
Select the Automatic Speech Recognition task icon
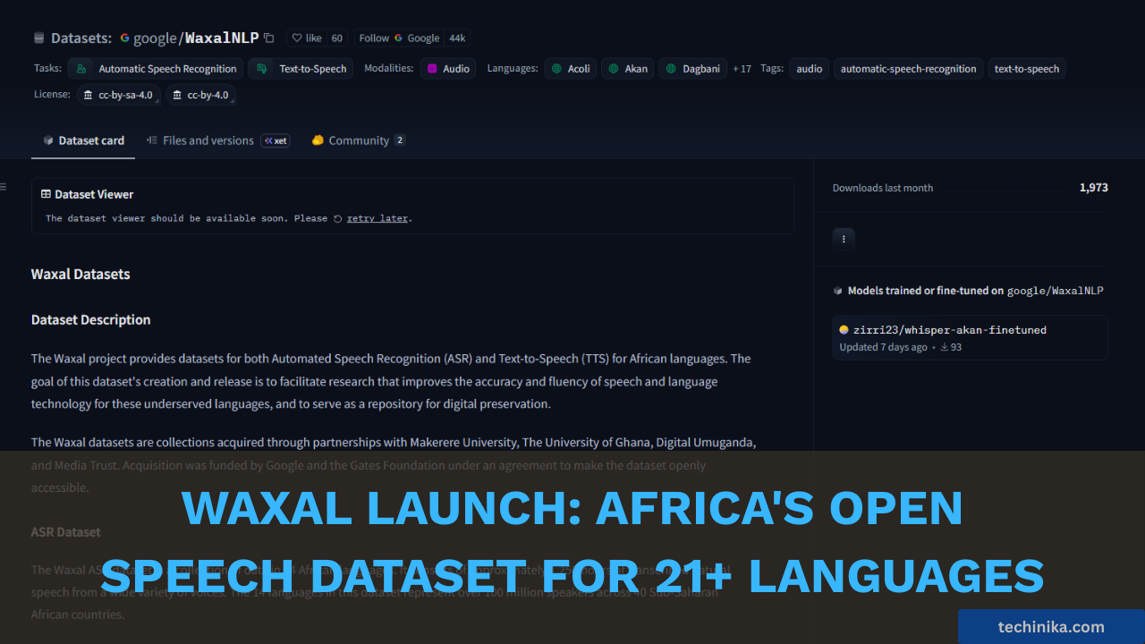pyautogui.click(x=80, y=68)
